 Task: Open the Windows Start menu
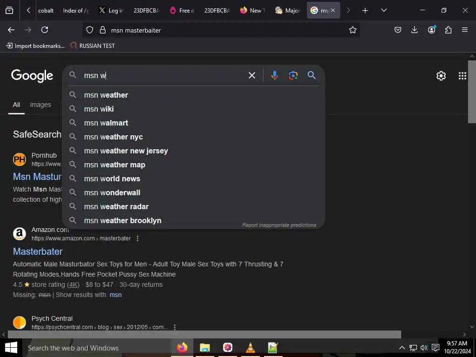click(x=11, y=348)
